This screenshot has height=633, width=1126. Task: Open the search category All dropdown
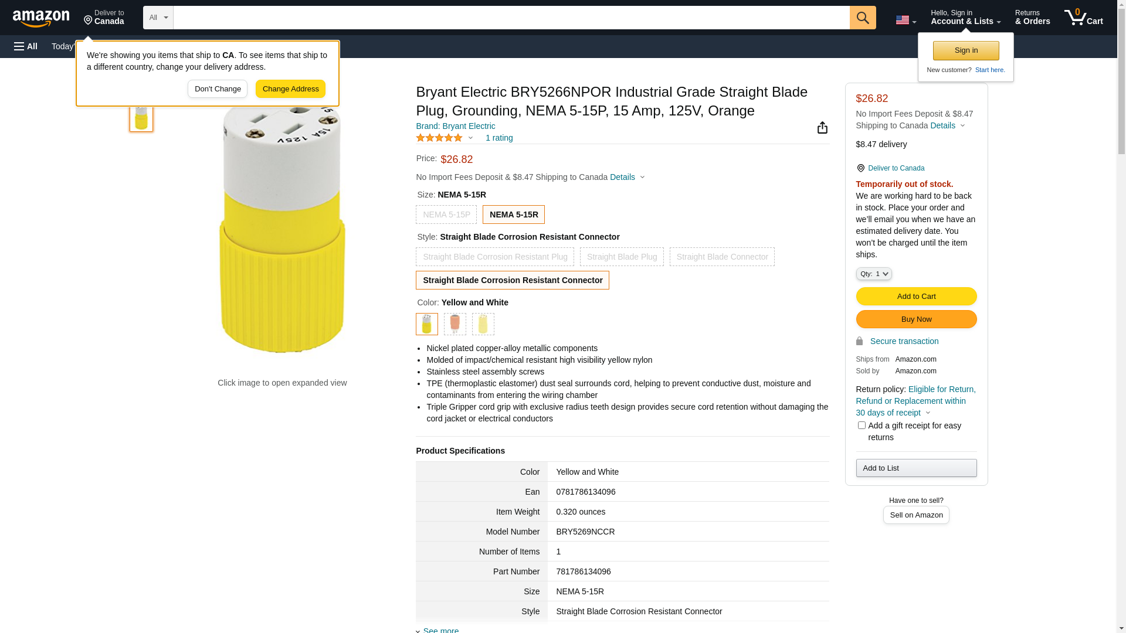158,18
